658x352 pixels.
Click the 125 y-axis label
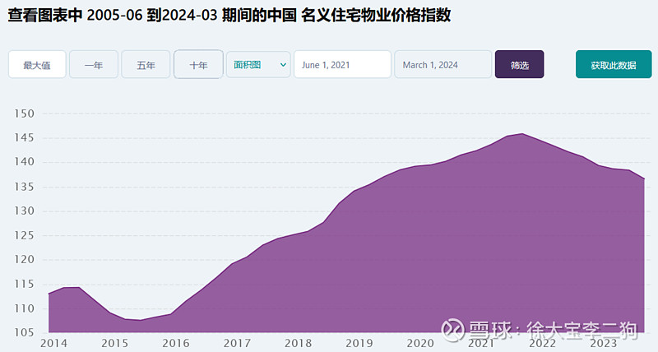[x=24, y=235]
